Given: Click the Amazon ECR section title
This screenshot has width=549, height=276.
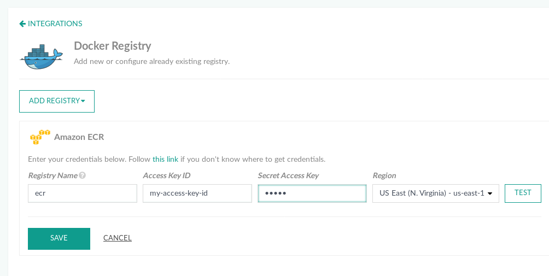Looking at the screenshot, I should tap(79, 137).
